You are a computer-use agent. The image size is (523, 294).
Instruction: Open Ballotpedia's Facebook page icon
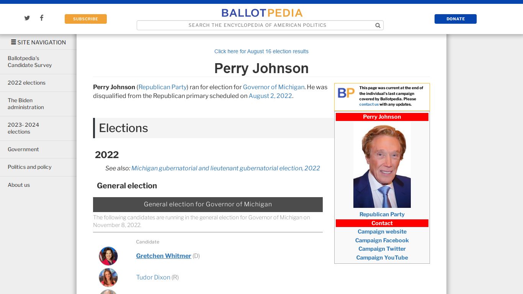click(x=42, y=18)
